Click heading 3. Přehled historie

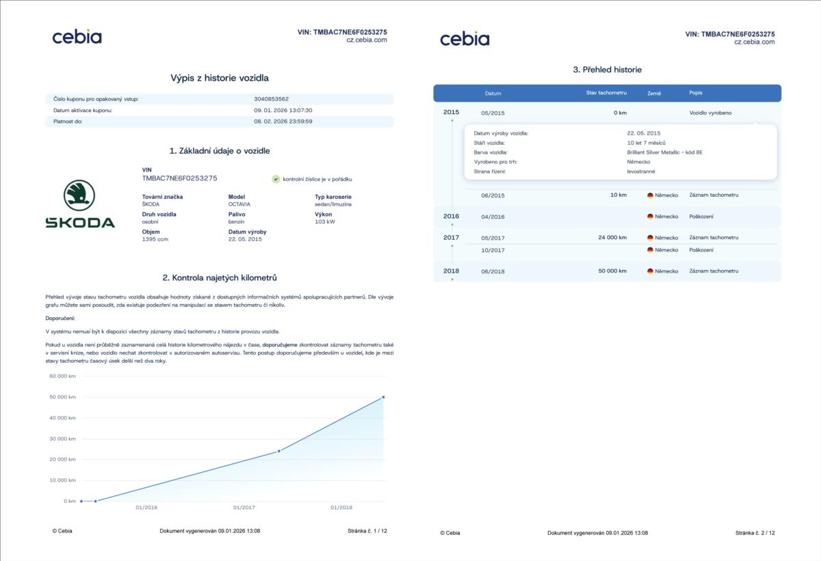point(608,70)
